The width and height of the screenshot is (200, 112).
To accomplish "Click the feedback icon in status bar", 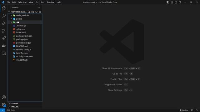I will pyautogui.click(x=192, y=110).
